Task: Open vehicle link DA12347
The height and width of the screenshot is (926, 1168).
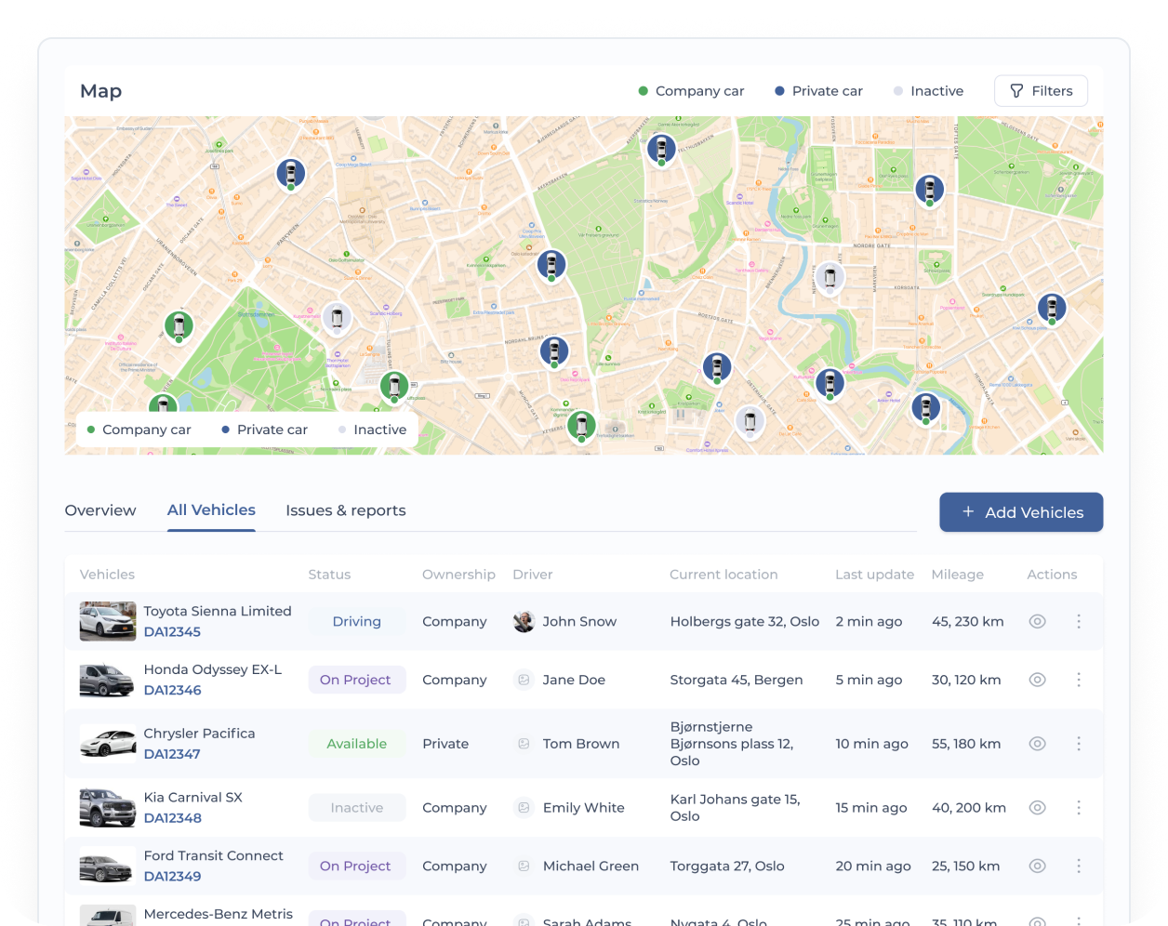Action: tap(172, 754)
